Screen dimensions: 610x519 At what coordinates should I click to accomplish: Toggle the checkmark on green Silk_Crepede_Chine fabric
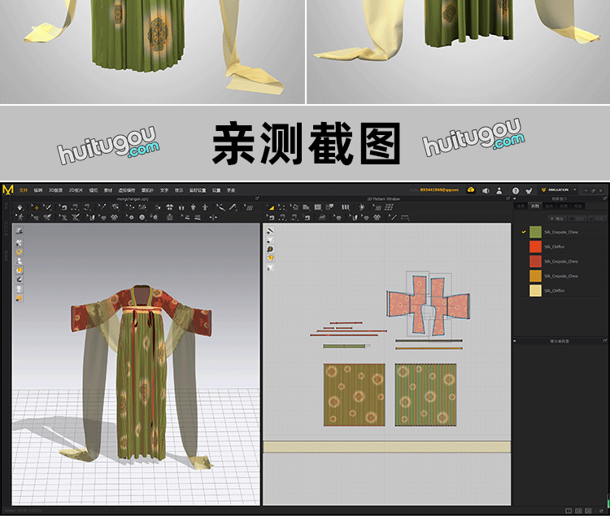click(524, 232)
